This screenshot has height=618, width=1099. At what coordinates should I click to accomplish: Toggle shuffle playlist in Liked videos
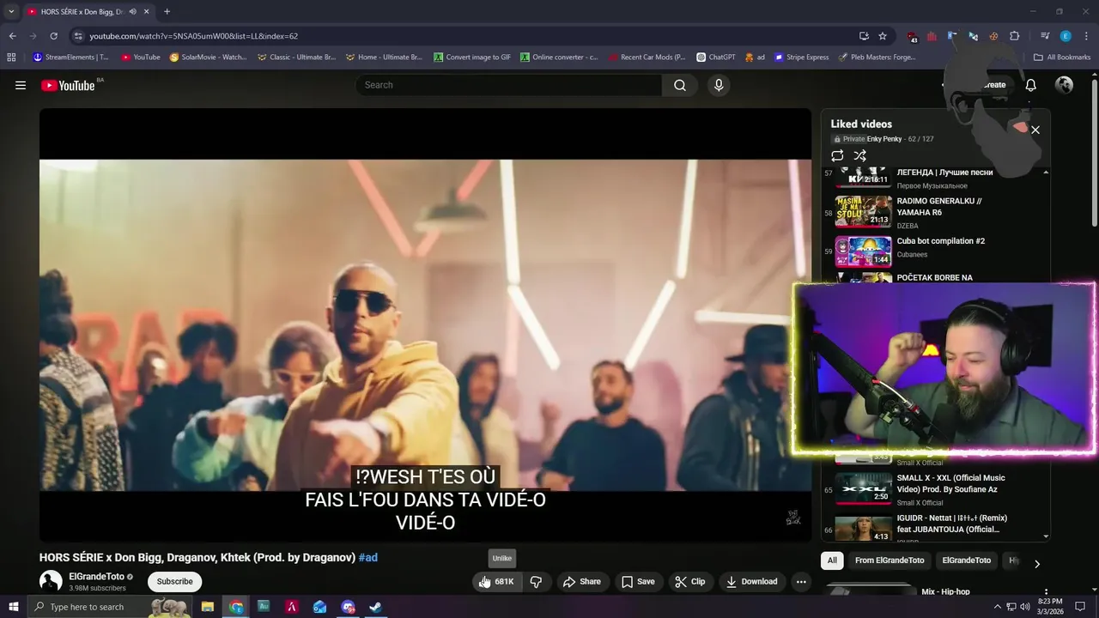coord(859,155)
